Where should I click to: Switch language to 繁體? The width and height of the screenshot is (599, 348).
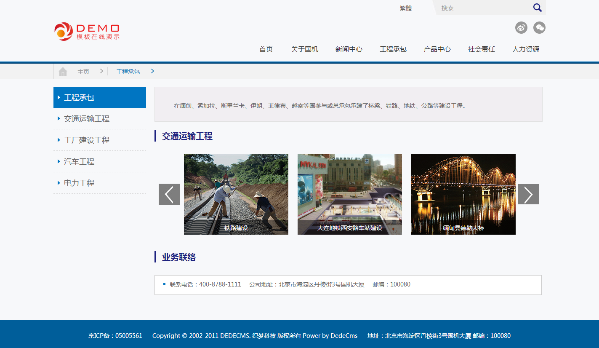pyautogui.click(x=406, y=8)
